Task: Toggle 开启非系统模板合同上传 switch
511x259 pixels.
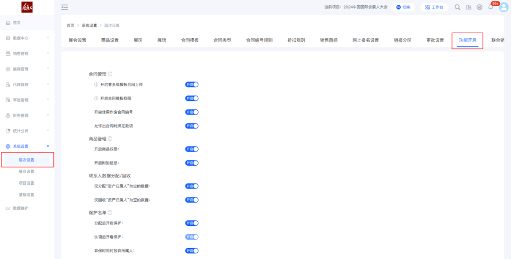Action: pos(192,85)
